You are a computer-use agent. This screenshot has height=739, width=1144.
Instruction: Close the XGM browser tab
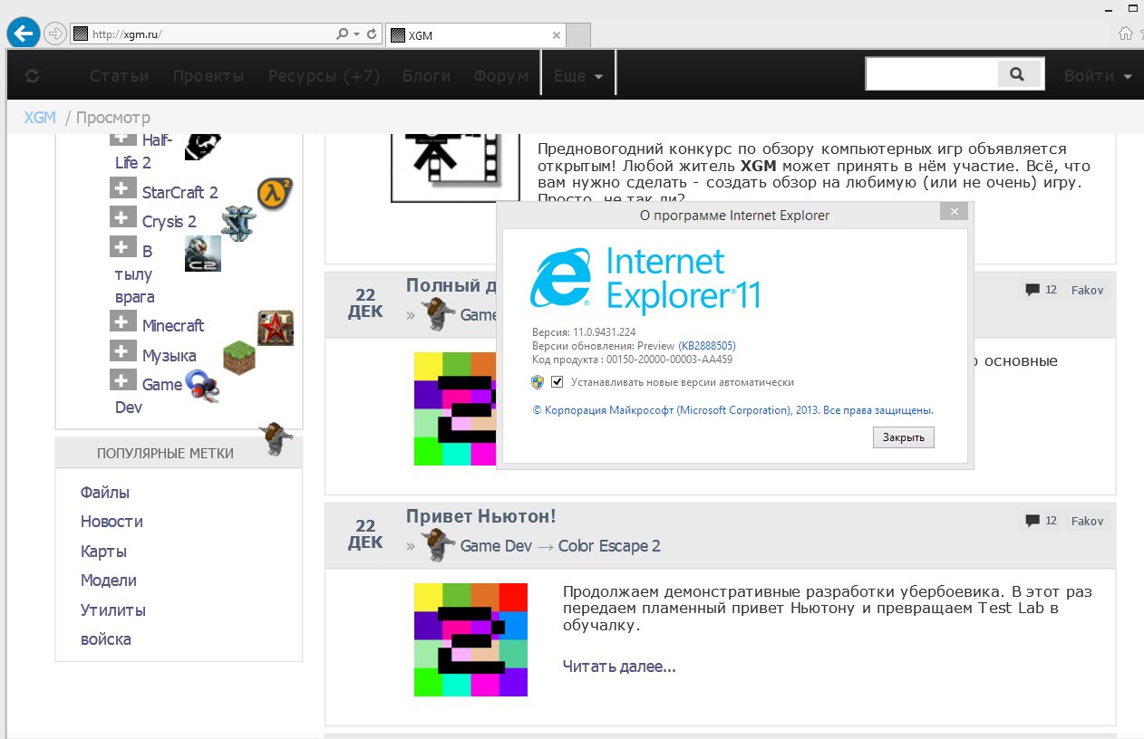(x=556, y=35)
